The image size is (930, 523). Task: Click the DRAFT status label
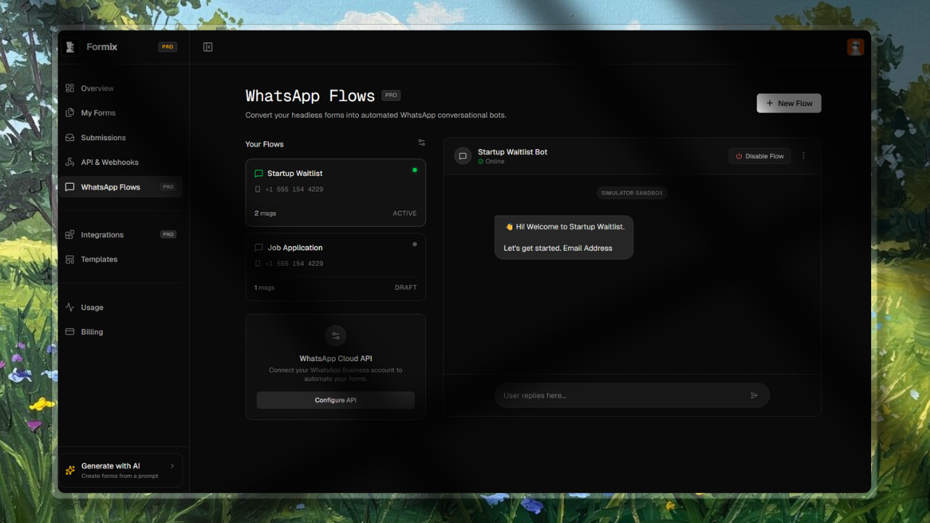(x=405, y=288)
